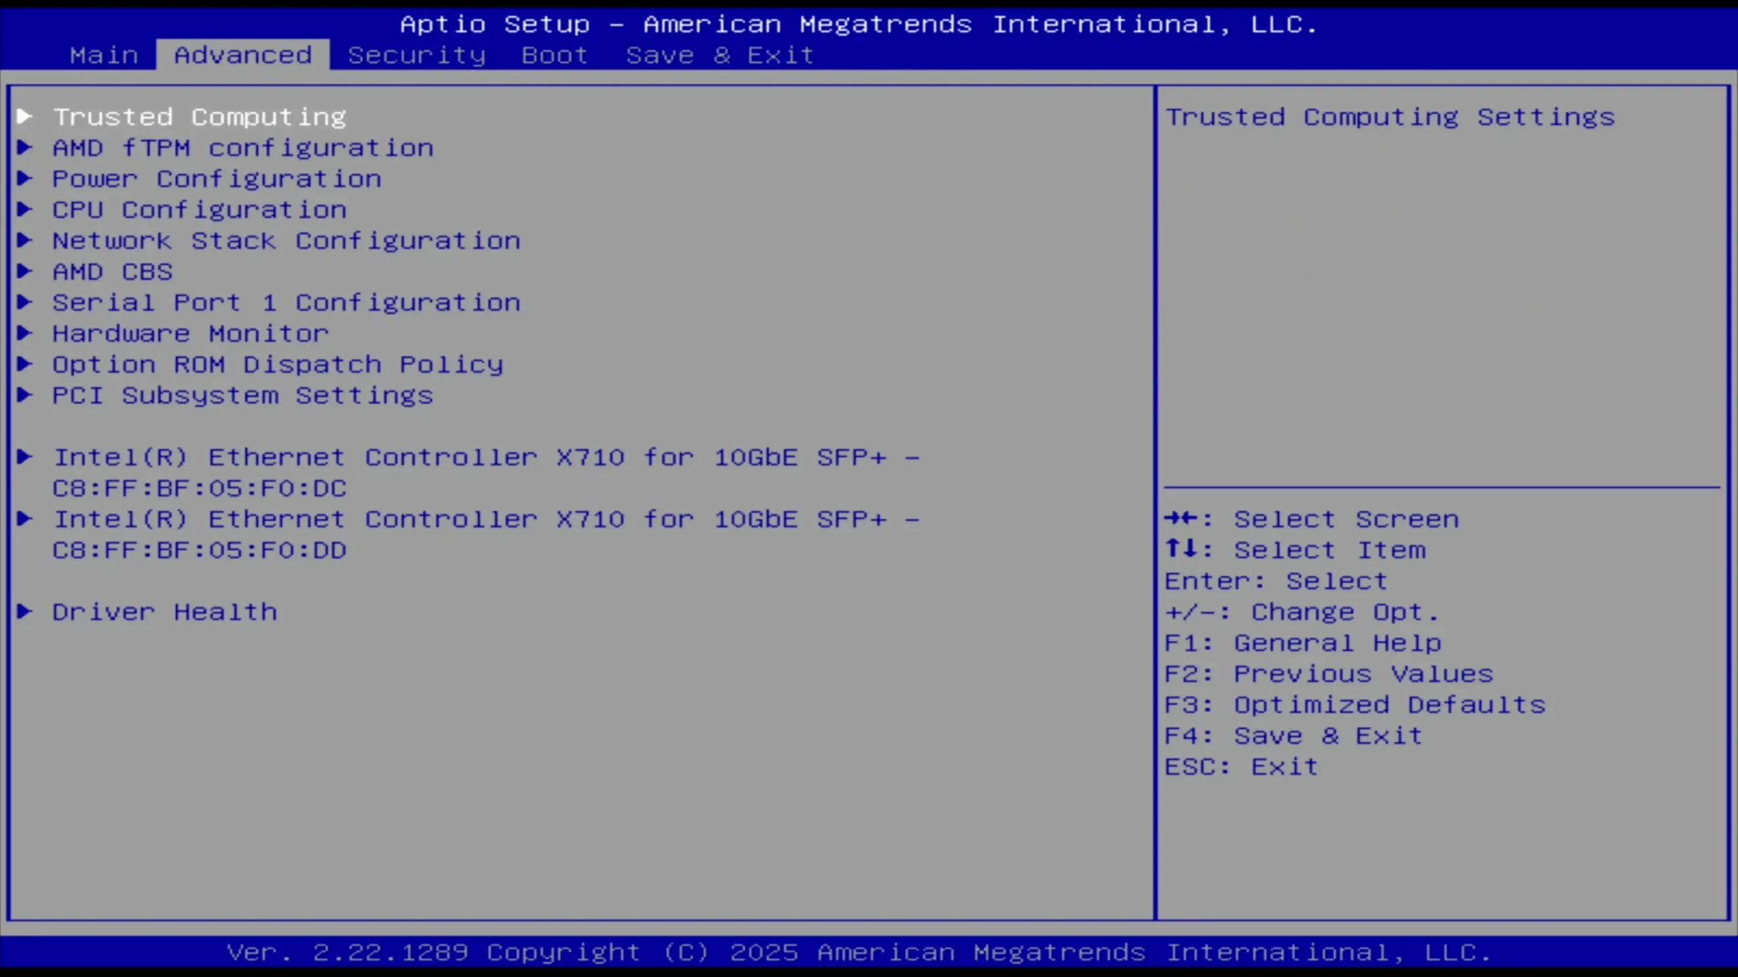Image resolution: width=1738 pixels, height=977 pixels.
Task: Click arrow beside Trusted Computing
Action: point(25,117)
